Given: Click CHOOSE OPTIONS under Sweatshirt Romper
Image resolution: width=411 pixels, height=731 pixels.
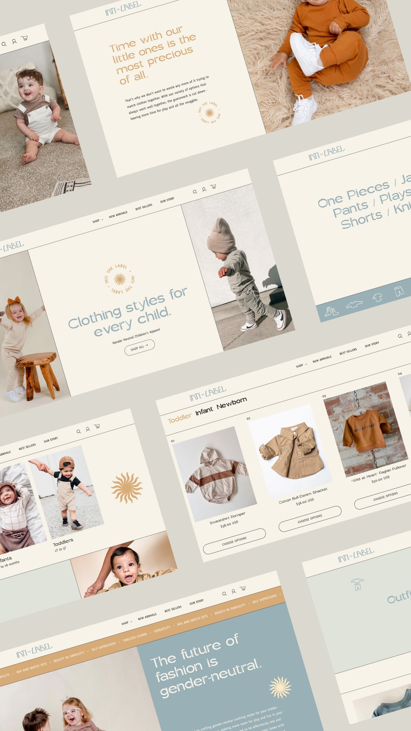Looking at the screenshot, I should coord(234,541).
